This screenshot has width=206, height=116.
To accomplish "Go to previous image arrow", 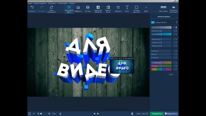I will coord(94,114).
